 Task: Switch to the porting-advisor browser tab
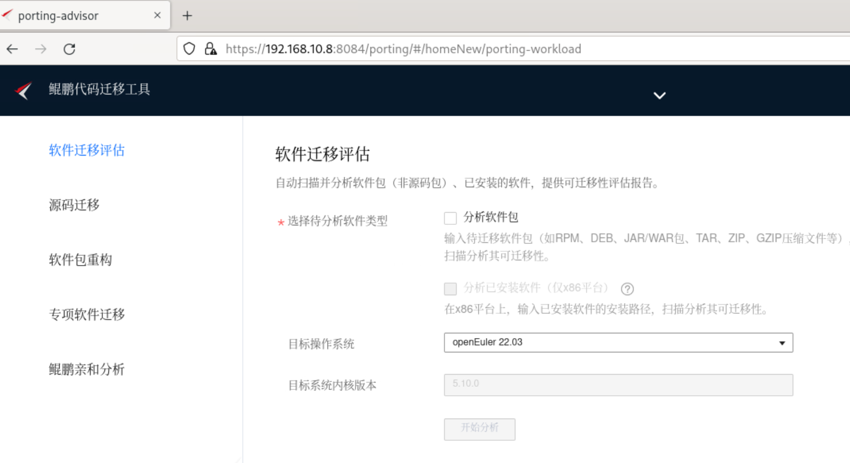85,15
